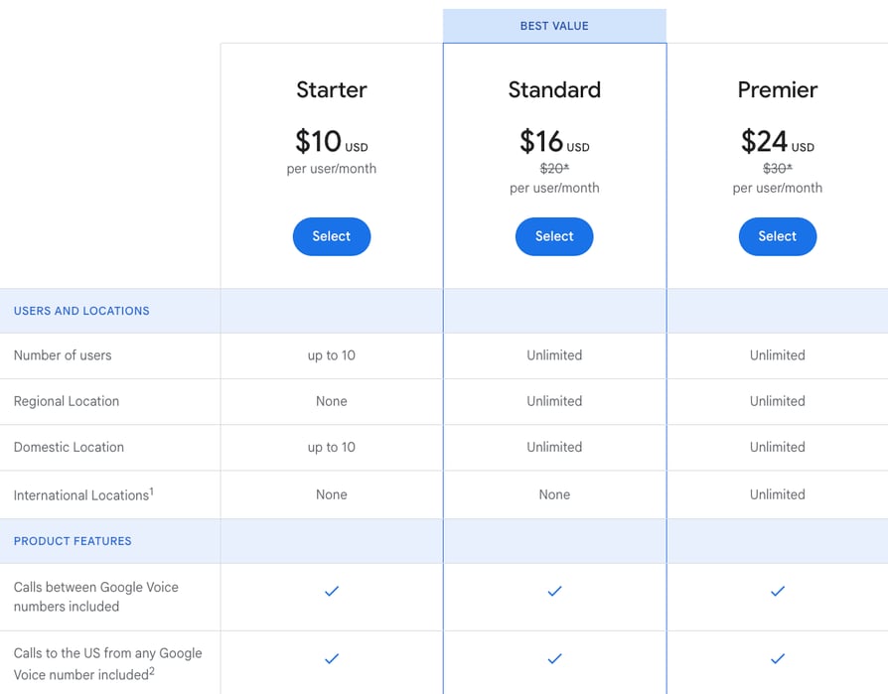Viewport: 888px width, 694px height.
Task: Click the USERS AND LOCATIONS section header
Action: 81,311
